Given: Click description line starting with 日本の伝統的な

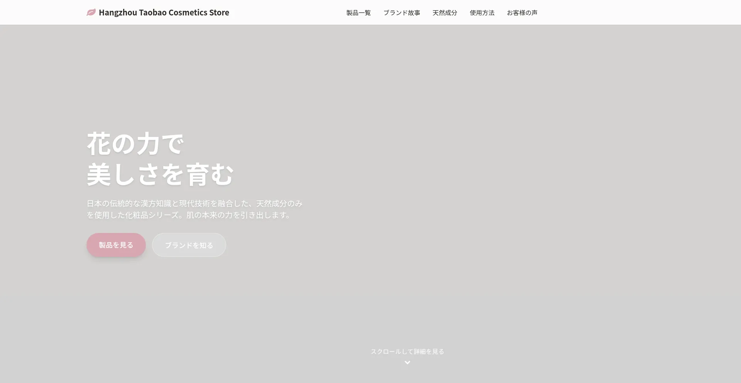Looking at the screenshot, I should [x=194, y=203].
